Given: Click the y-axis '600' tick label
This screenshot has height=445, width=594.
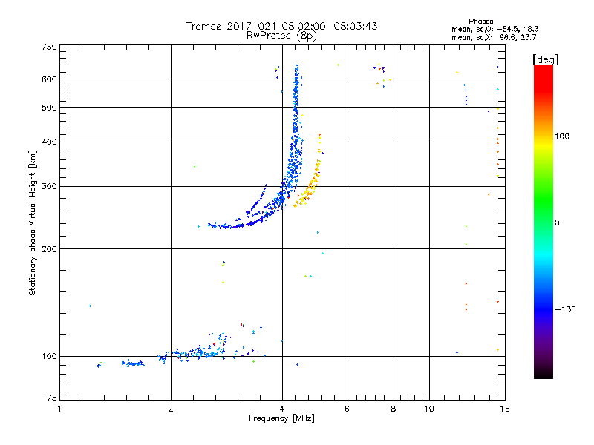Looking at the screenshot, I should 49,79.
